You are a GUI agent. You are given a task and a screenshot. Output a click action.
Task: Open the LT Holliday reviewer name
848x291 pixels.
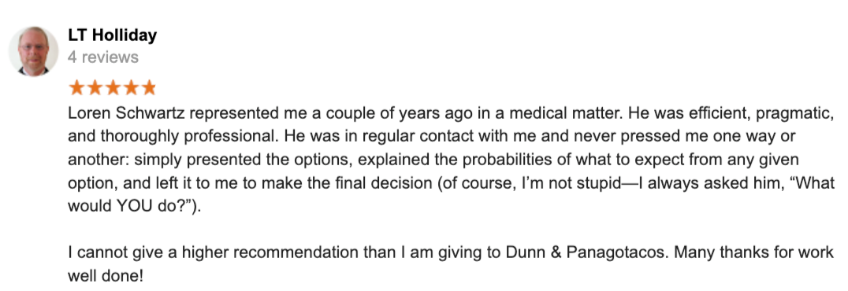pyautogui.click(x=113, y=35)
